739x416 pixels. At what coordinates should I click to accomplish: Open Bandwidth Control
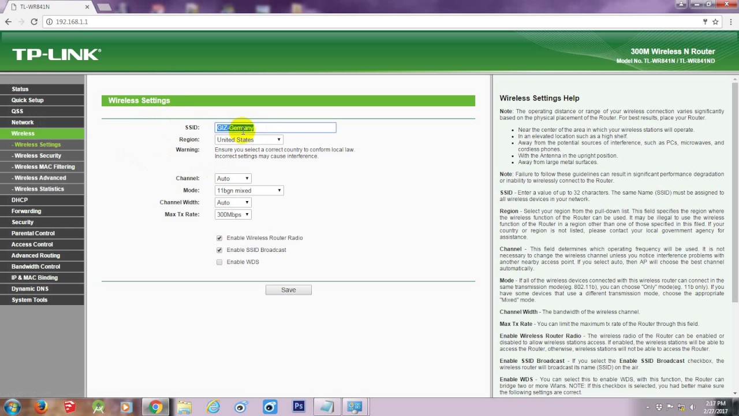(x=42, y=266)
